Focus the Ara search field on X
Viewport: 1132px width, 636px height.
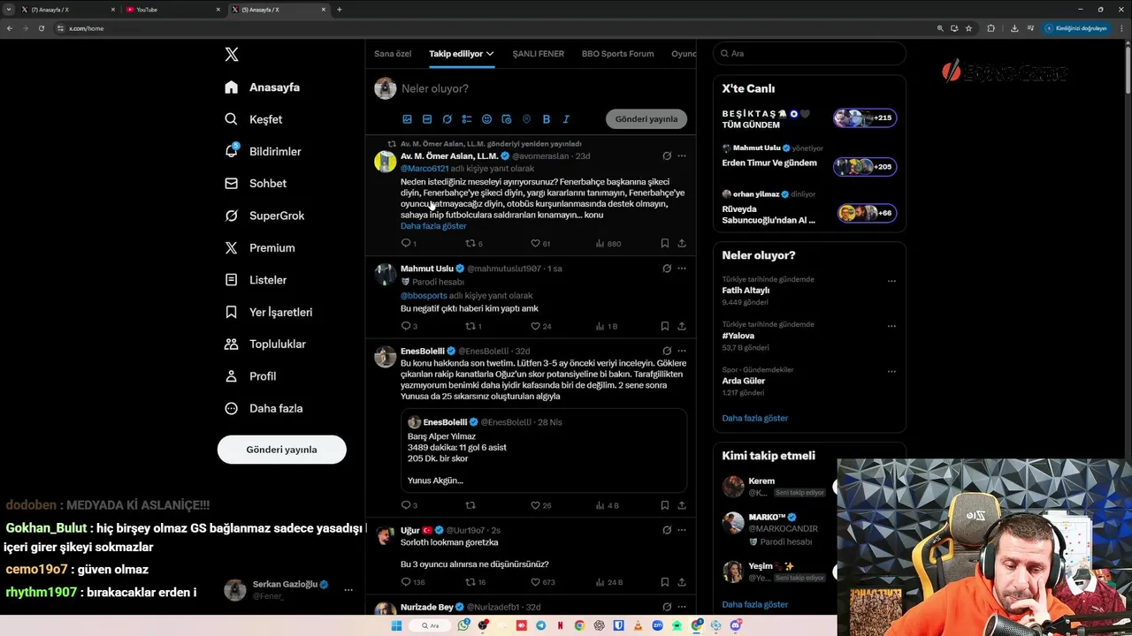point(809,54)
